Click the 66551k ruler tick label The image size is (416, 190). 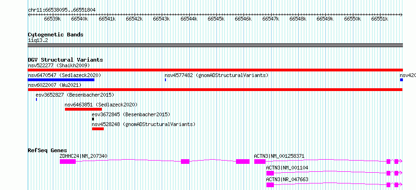point(380,19)
